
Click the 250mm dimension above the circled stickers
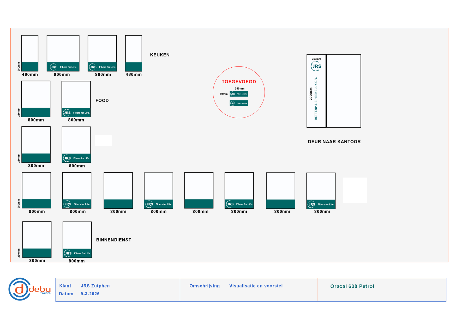[x=239, y=89]
